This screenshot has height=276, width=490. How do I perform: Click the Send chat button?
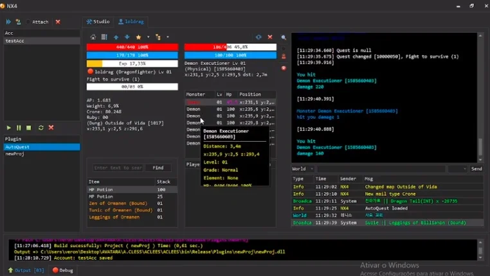click(476, 169)
